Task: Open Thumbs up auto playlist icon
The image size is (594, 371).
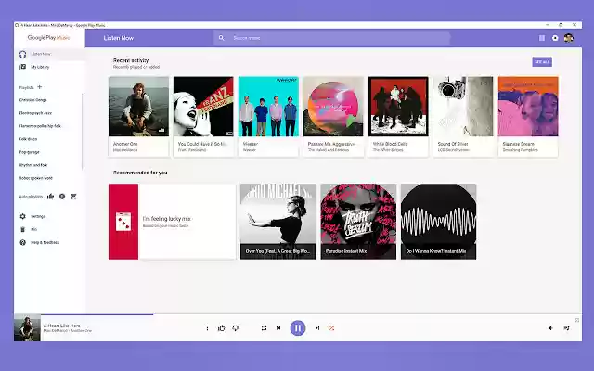Action: (50, 196)
